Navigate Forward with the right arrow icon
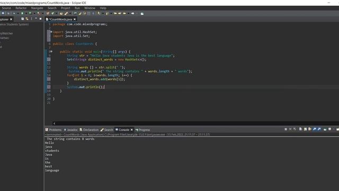339x191 pixels. (132, 13)
